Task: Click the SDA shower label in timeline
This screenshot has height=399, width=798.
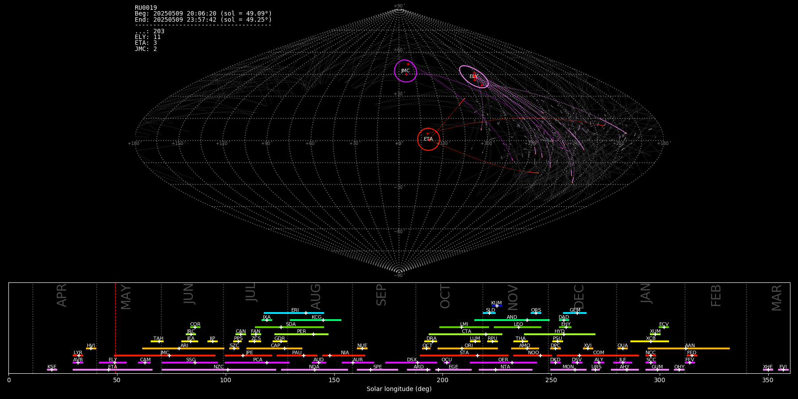Action: (x=291, y=325)
